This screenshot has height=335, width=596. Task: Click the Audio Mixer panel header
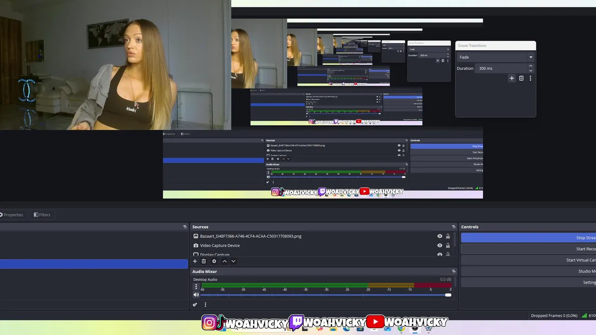[x=323, y=271]
